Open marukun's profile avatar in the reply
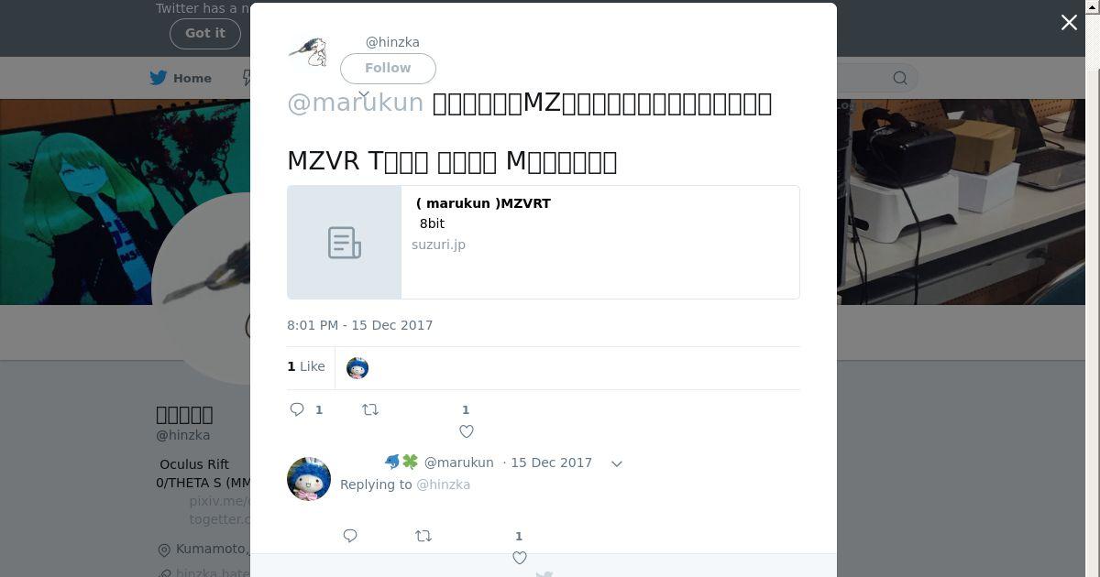Screen dimensions: 1100x577 point(309,478)
